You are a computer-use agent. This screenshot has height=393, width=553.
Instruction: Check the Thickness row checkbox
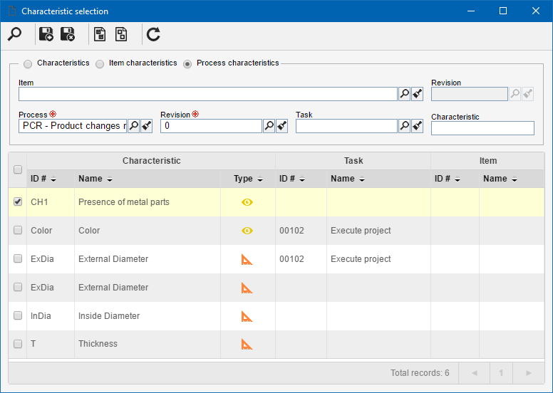[x=18, y=344]
